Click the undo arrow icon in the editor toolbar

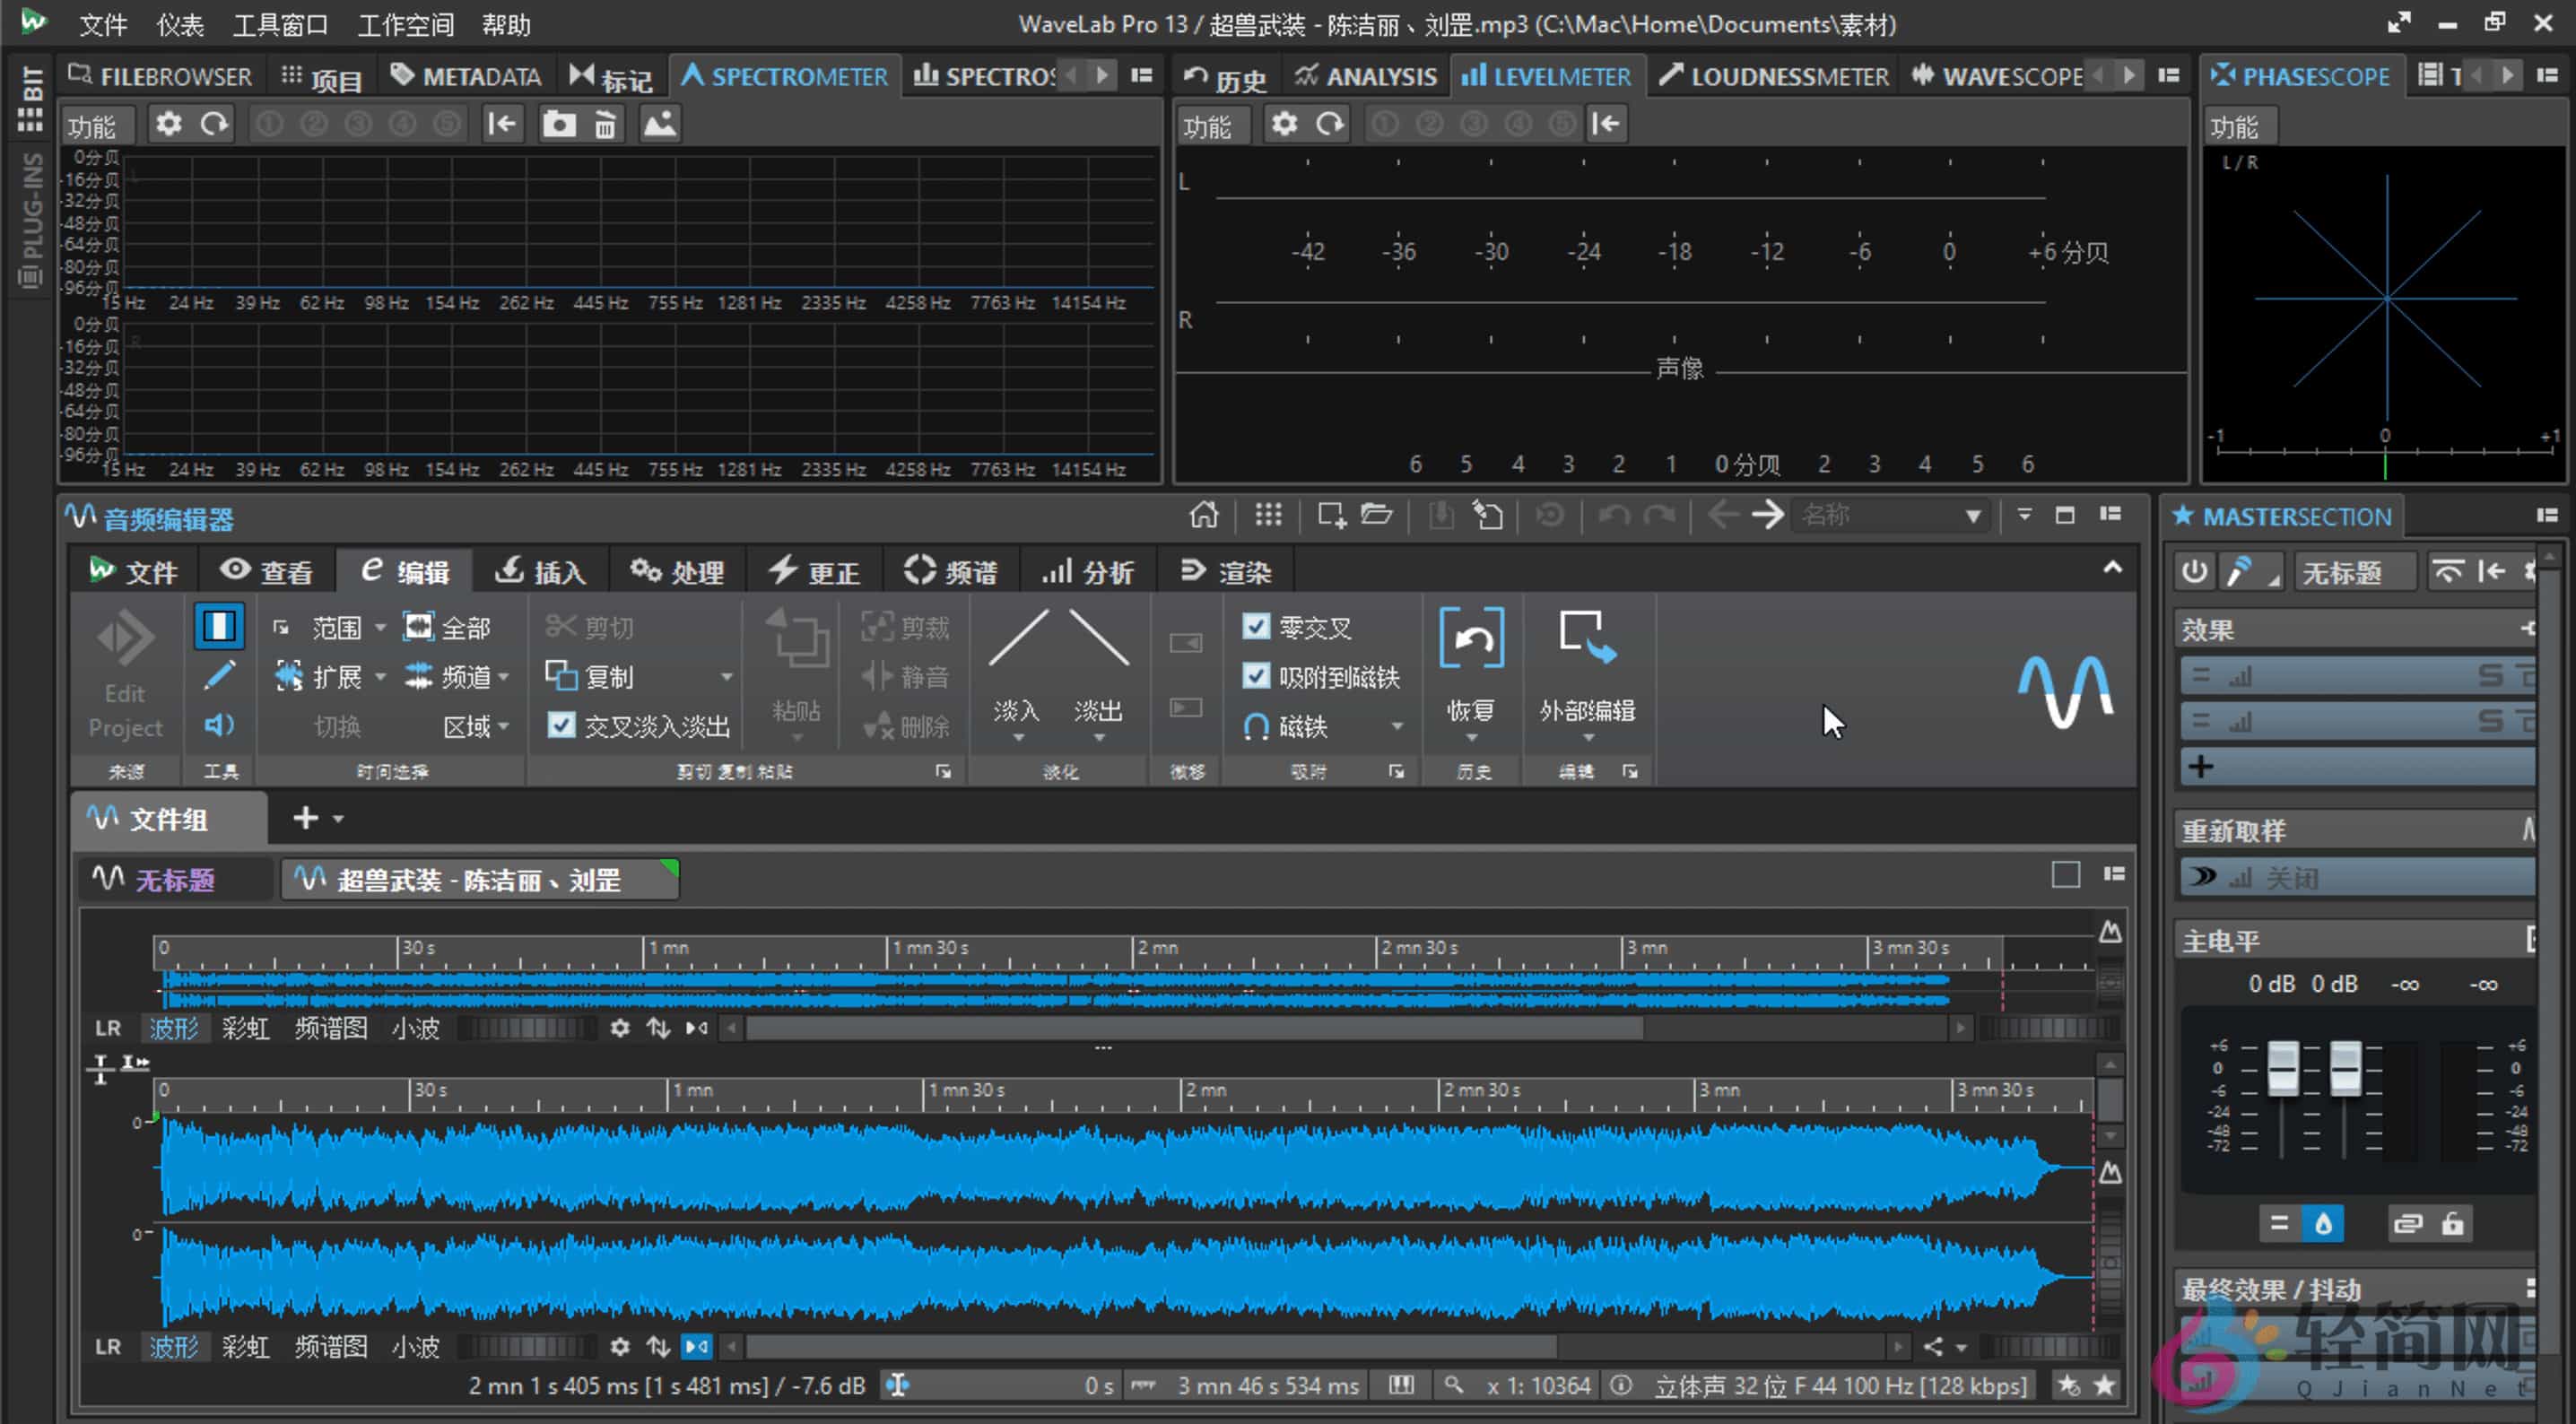click(x=1612, y=515)
